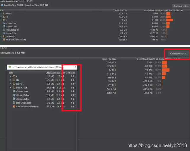
Task: Select classes.dex row in top tree
Action: (x=95, y=23)
